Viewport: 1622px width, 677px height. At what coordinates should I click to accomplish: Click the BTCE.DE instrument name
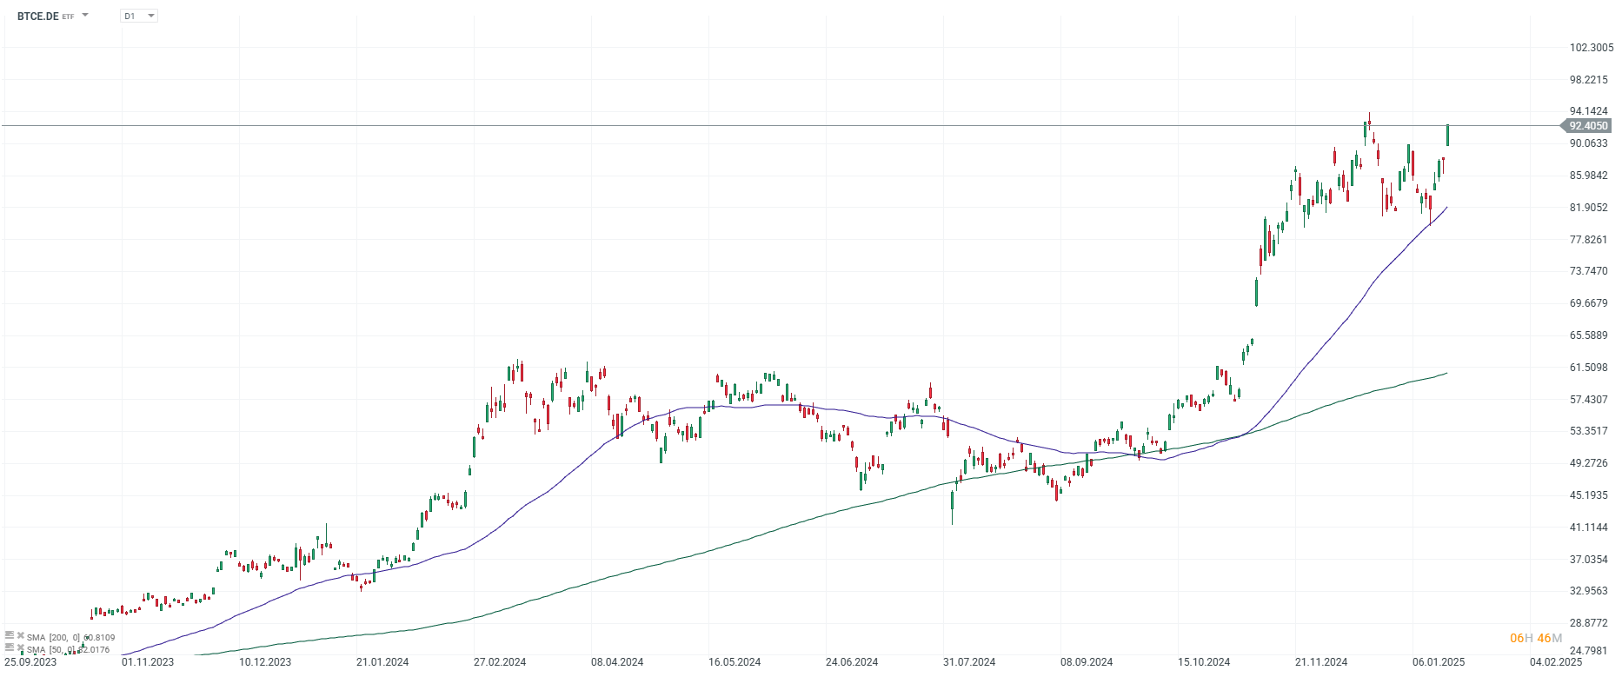tap(37, 16)
